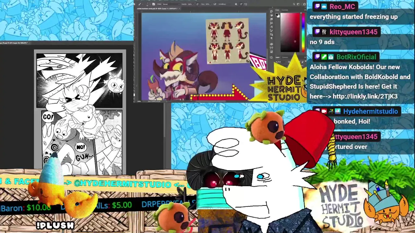Viewport: 415px width, 233px height.
Task: Open the Opacity value dropdown
Action: 191,4
